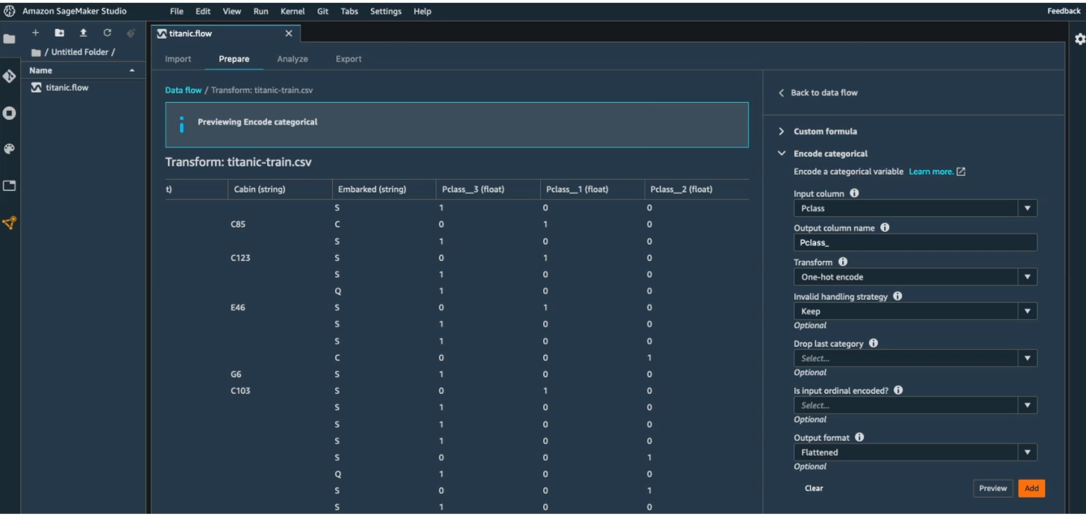Open the settings gear icon at top right

click(1079, 40)
